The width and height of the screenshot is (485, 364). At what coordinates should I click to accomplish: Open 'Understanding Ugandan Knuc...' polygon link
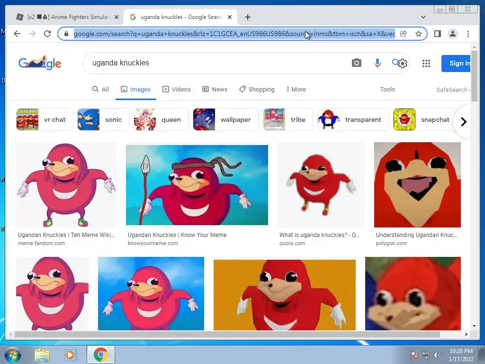point(417,235)
